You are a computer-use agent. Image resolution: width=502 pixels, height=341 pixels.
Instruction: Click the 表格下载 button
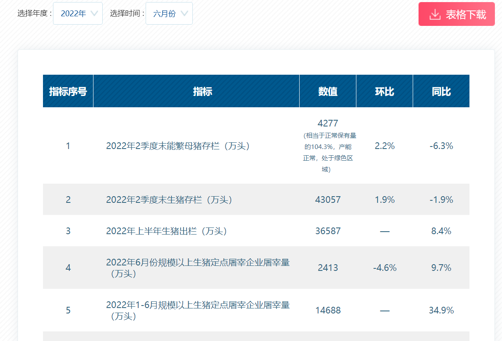coord(457,15)
